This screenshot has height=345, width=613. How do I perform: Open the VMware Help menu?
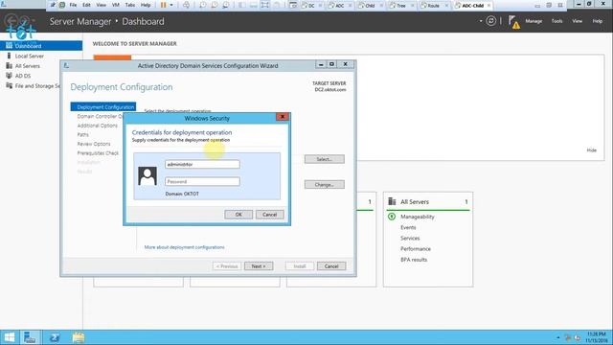[146, 5]
